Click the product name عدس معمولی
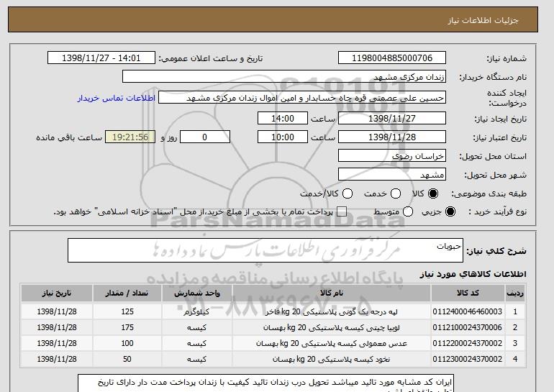This screenshot has height=392, width=554. pos(332,344)
